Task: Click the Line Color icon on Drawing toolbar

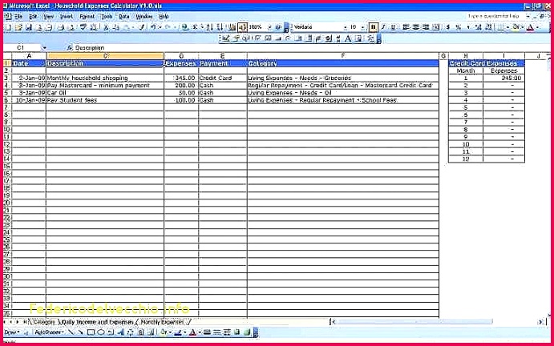Action: pyautogui.click(x=178, y=332)
